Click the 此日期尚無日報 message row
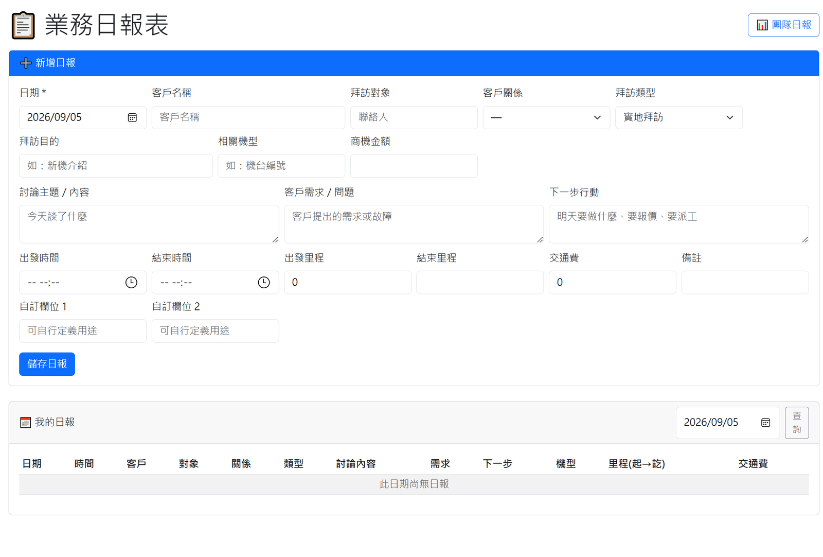The height and width of the screenshot is (557, 823). pos(414,484)
